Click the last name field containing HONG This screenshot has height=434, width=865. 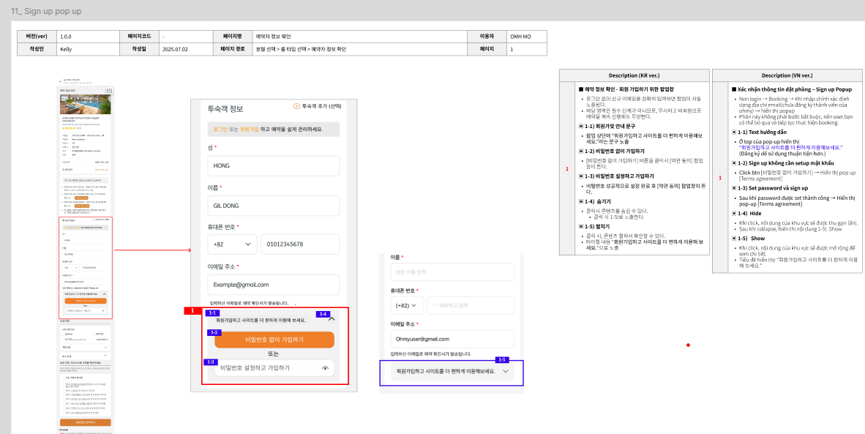click(x=273, y=166)
